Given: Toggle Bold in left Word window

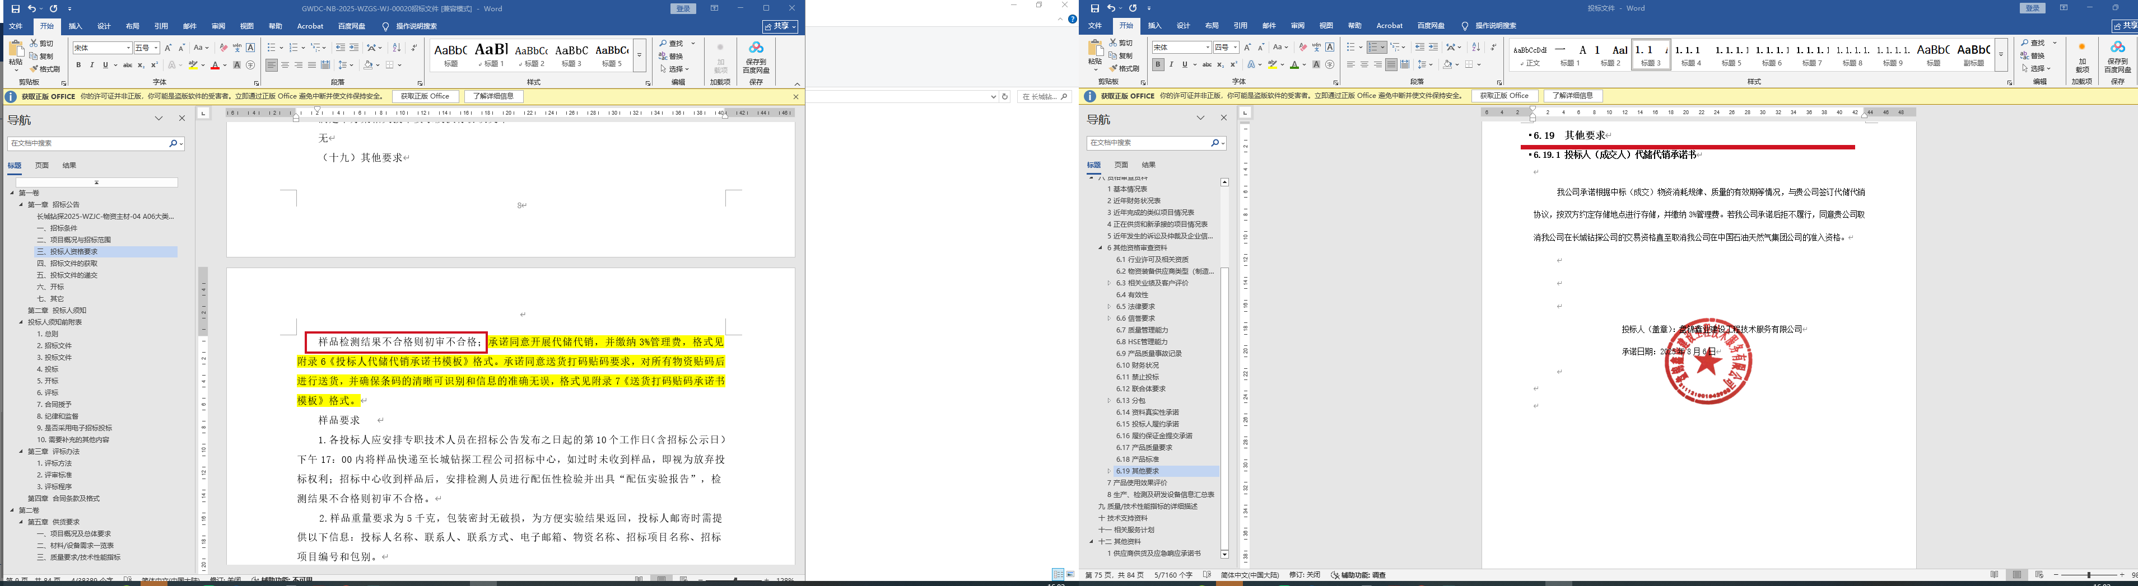Looking at the screenshot, I should pyautogui.click(x=79, y=65).
